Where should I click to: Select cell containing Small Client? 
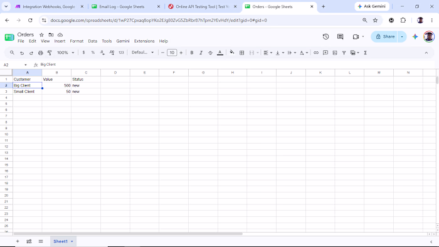[x=27, y=92]
